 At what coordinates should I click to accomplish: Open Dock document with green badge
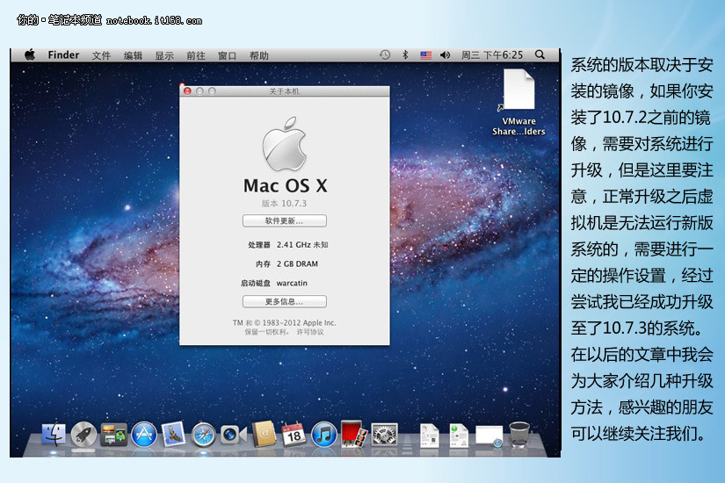click(459, 436)
